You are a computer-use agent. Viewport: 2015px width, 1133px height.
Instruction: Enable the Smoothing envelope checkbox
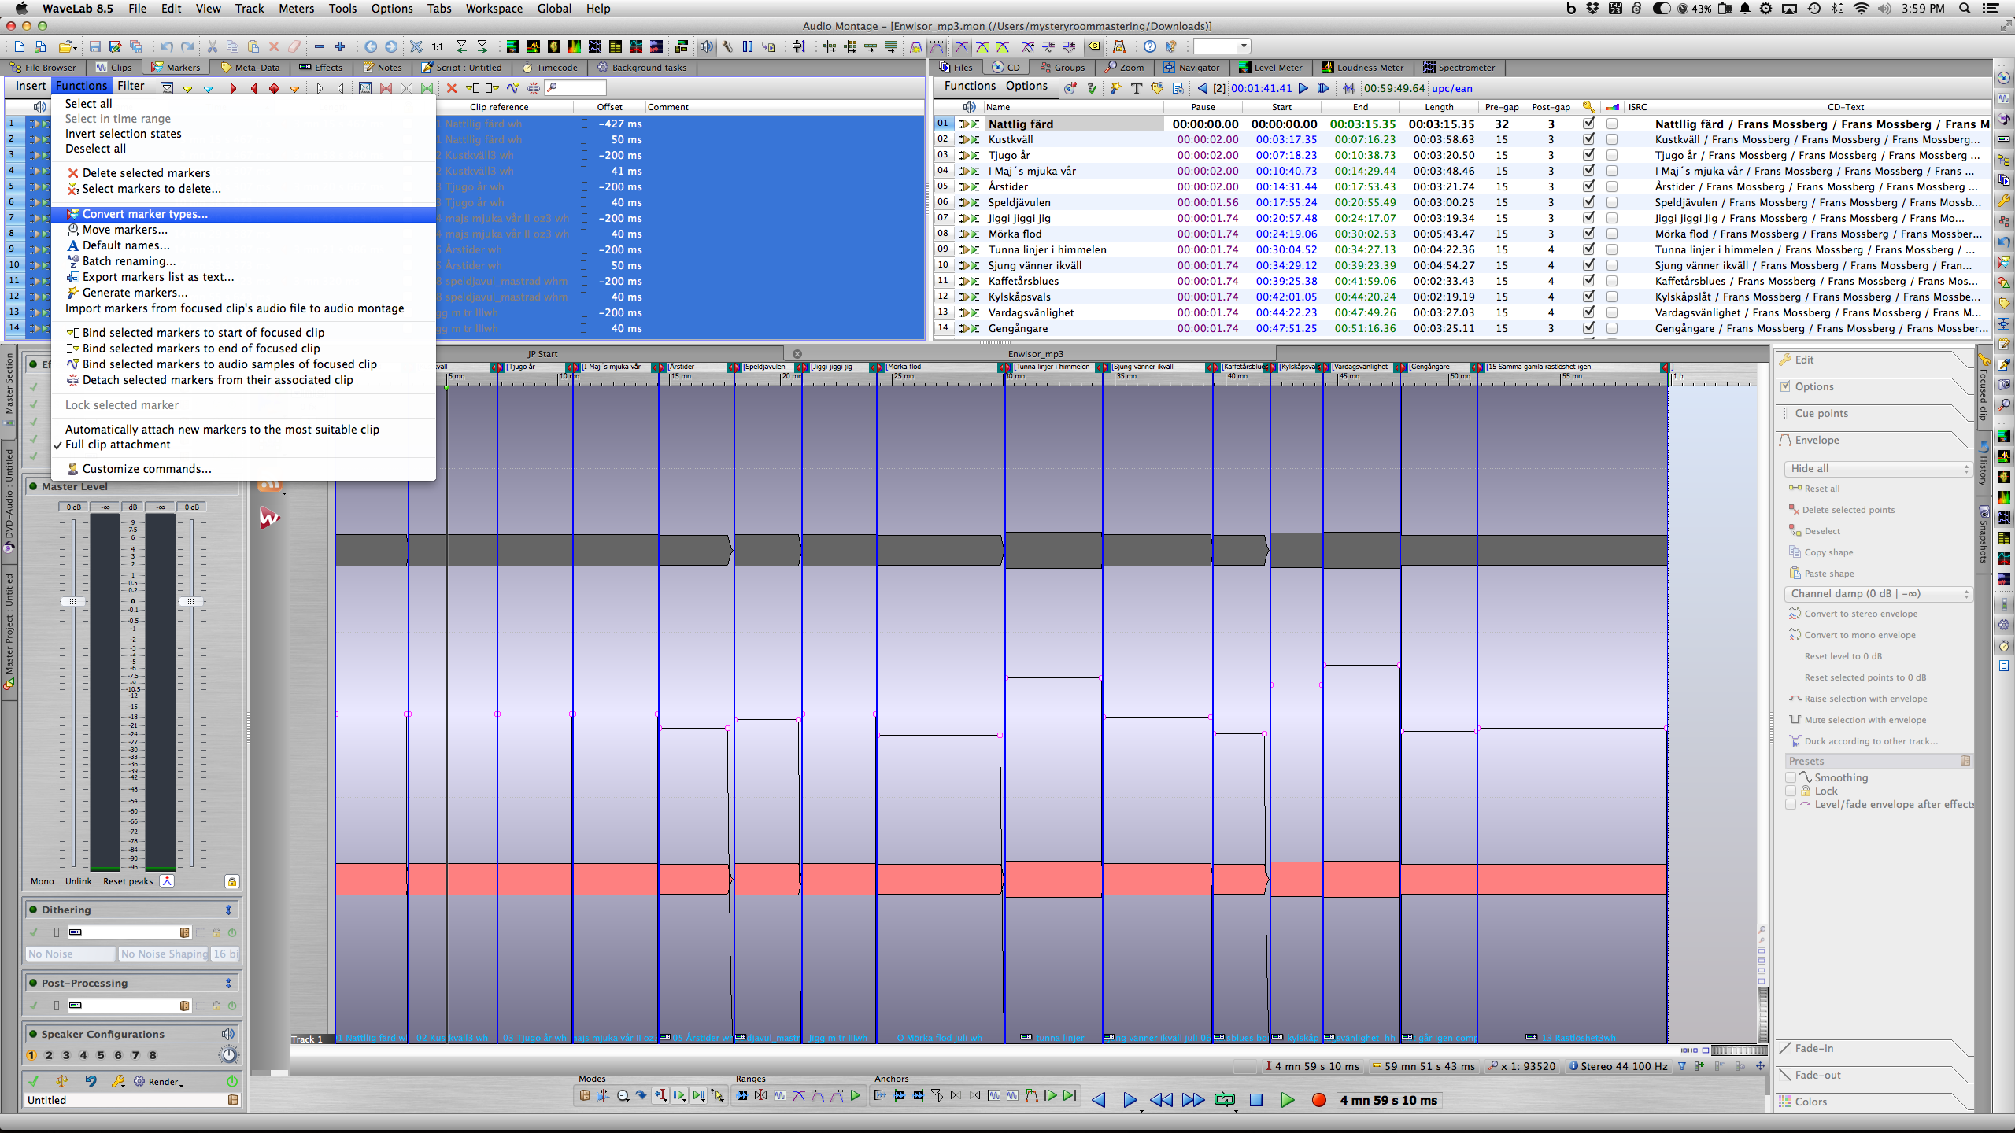(1791, 777)
